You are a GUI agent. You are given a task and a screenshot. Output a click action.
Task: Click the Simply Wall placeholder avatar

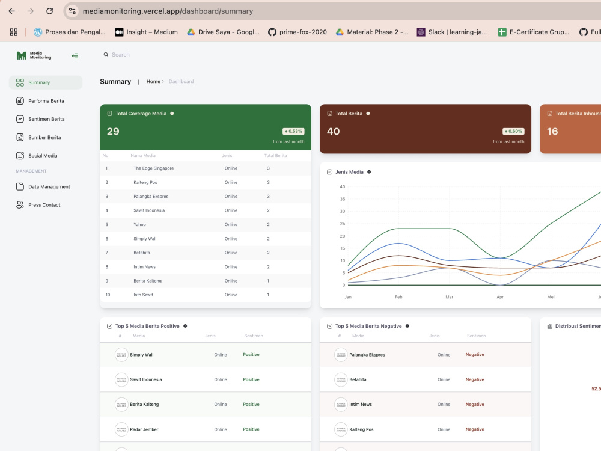click(121, 355)
